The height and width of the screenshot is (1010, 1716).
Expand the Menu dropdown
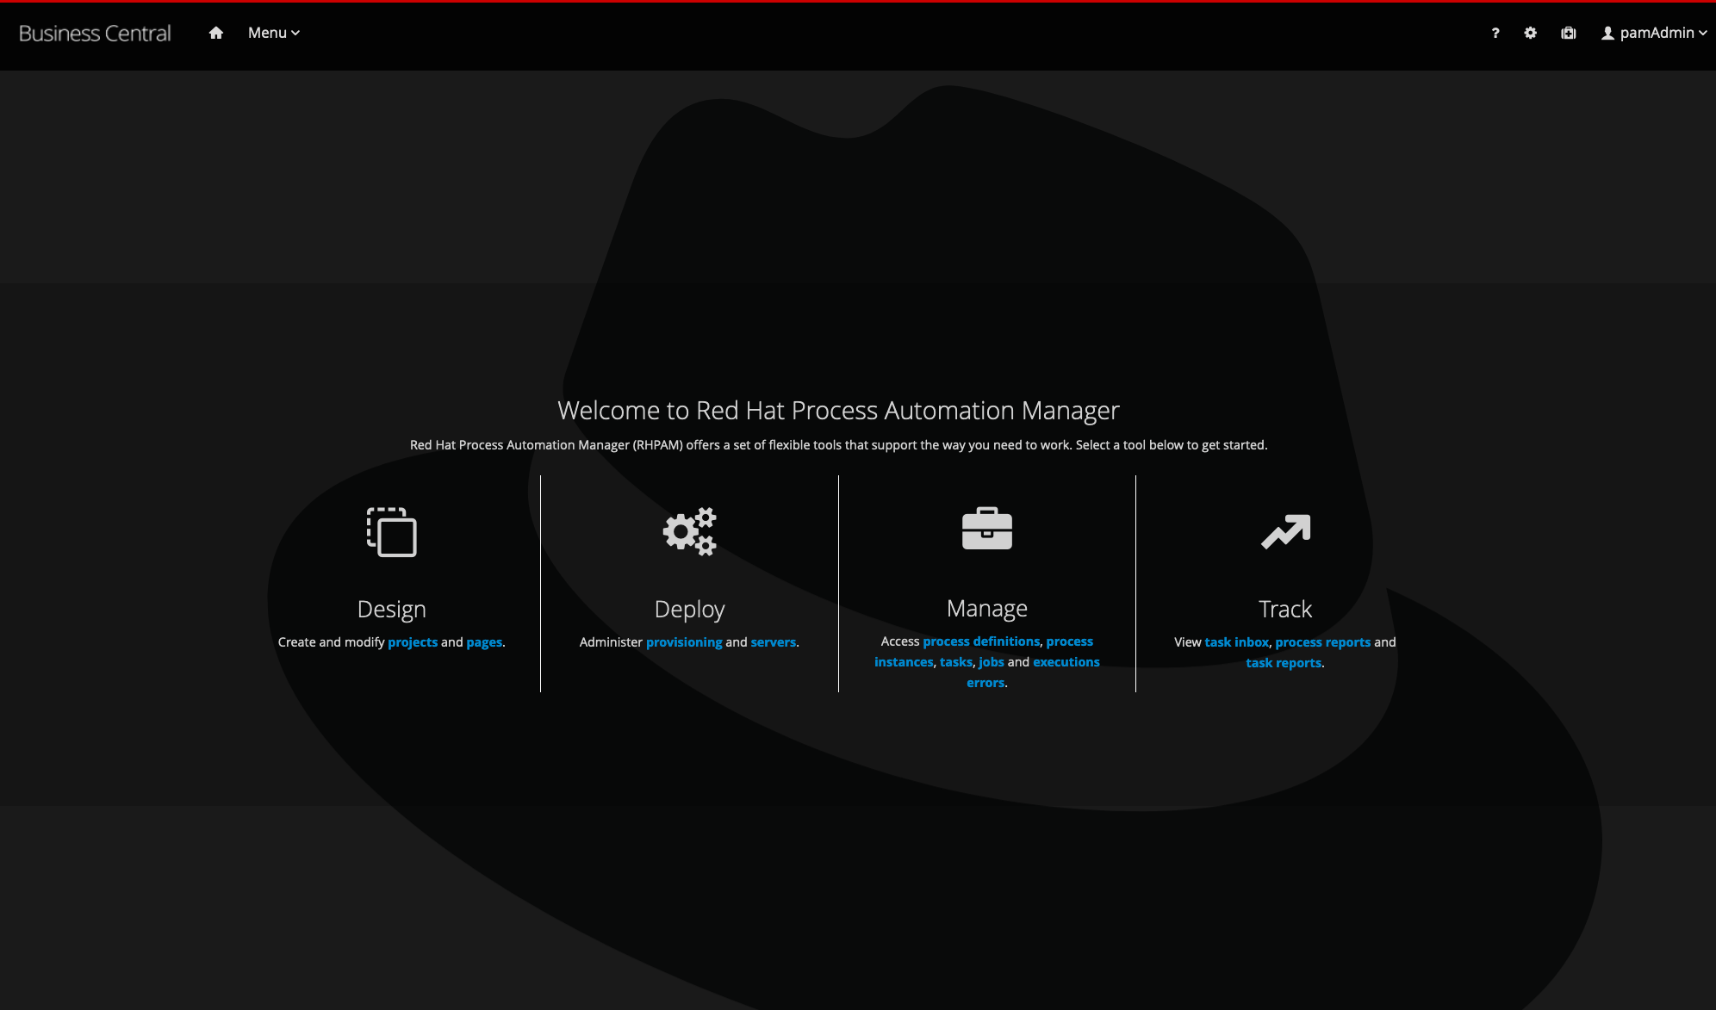(x=273, y=33)
